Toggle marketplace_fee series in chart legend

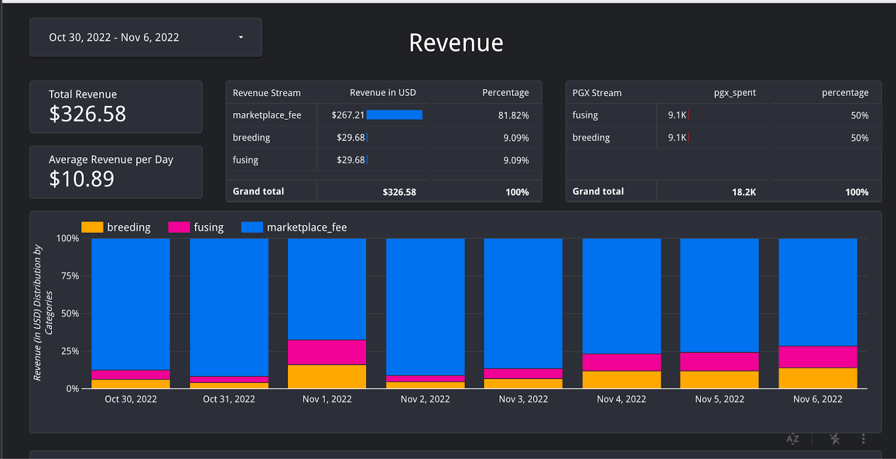coord(306,227)
